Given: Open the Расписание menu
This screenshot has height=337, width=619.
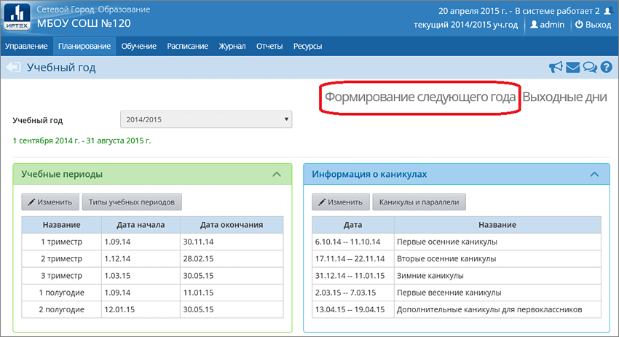Looking at the screenshot, I should (188, 47).
